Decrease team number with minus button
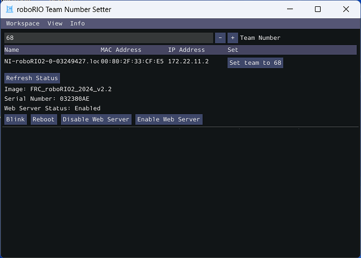This screenshot has height=258, width=361. [x=220, y=38]
